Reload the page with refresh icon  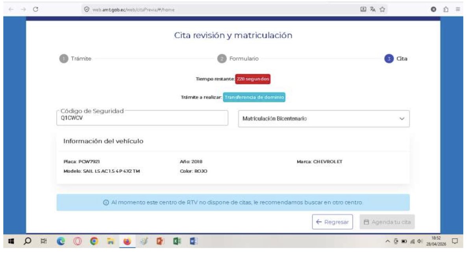35,9
